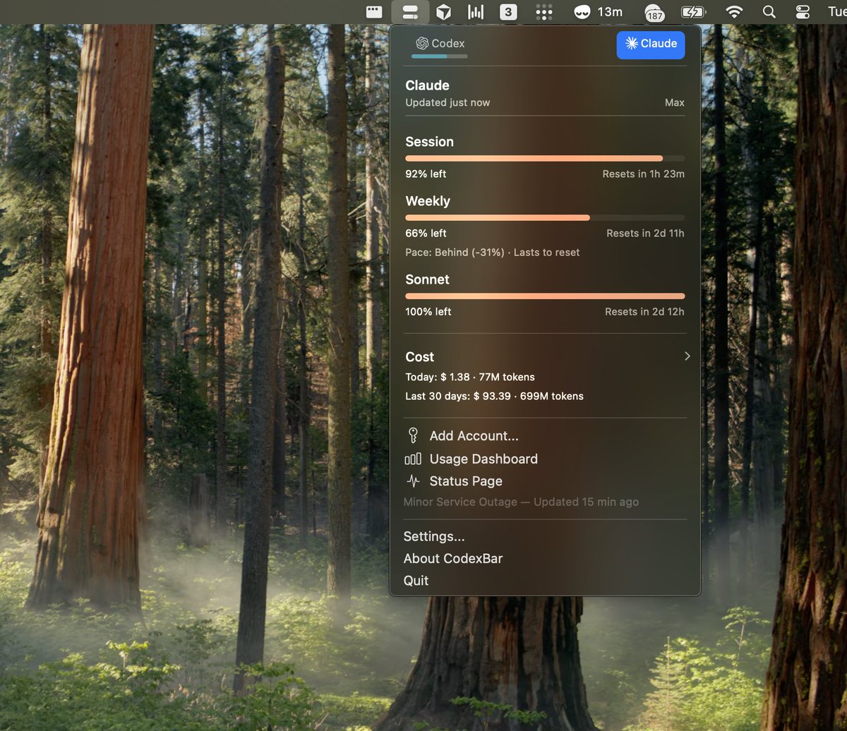Viewport: 847px width, 731px height.
Task: Click the 3D cube menu bar icon
Action: (443, 12)
